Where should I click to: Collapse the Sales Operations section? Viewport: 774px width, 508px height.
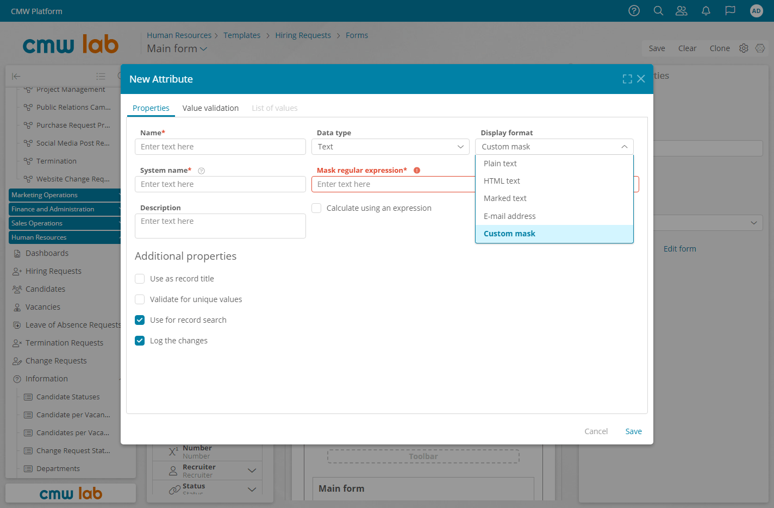65,223
